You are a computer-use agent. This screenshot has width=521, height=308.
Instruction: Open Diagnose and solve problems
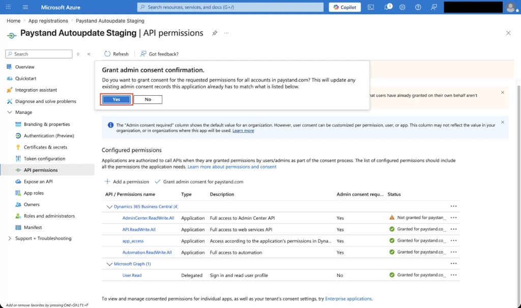click(x=45, y=101)
